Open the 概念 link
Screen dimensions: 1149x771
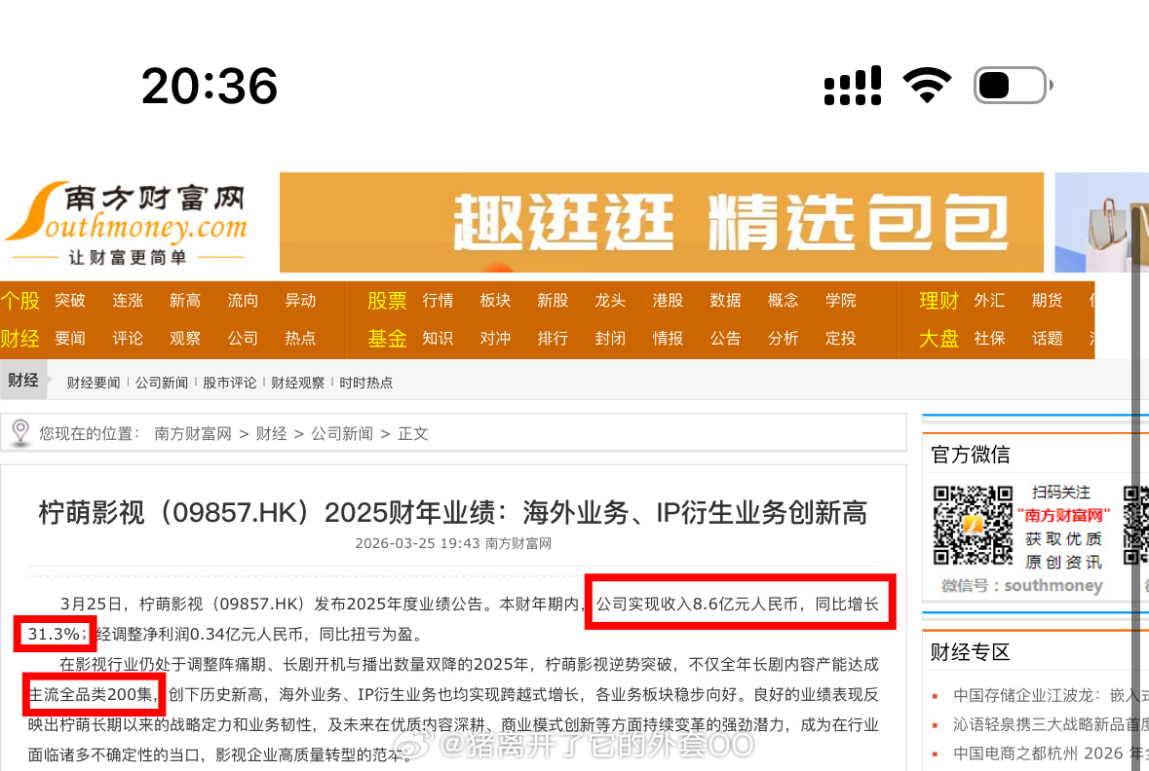(x=784, y=300)
